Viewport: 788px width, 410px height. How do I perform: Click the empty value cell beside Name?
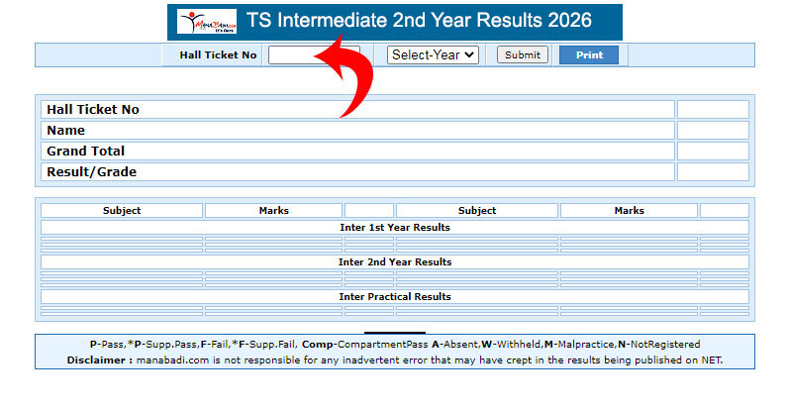713,131
